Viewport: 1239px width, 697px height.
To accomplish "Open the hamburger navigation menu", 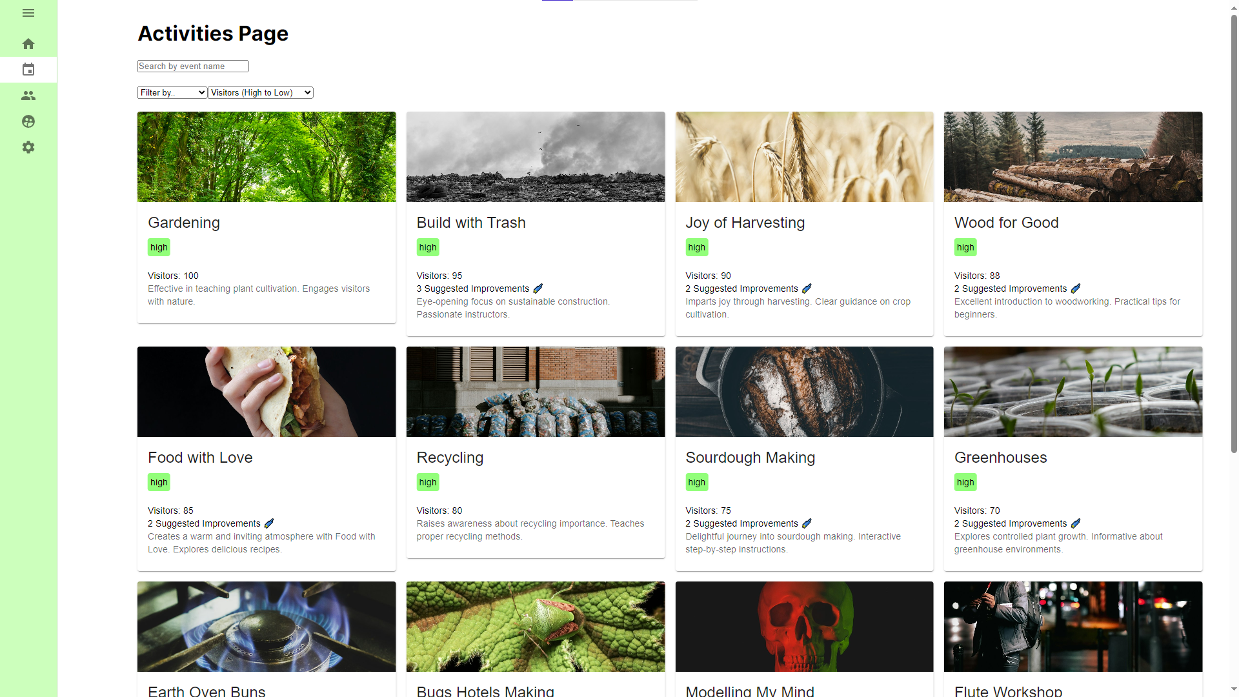I will [x=28, y=13].
